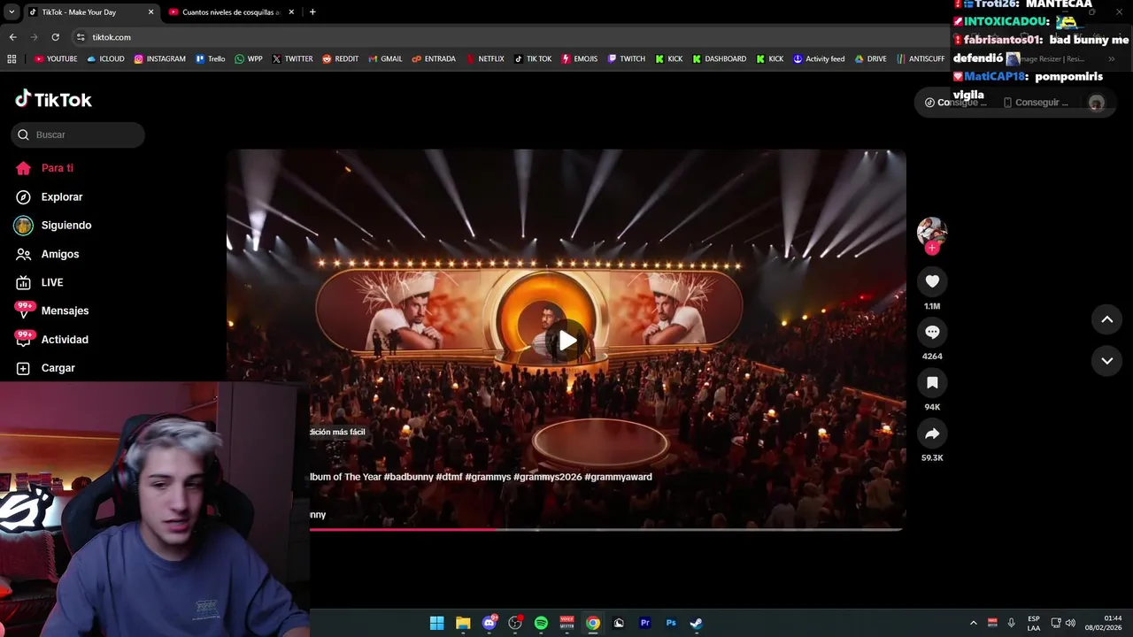Click the #grammyaward hashtag
1133x637 pixels.
point(618,477)
